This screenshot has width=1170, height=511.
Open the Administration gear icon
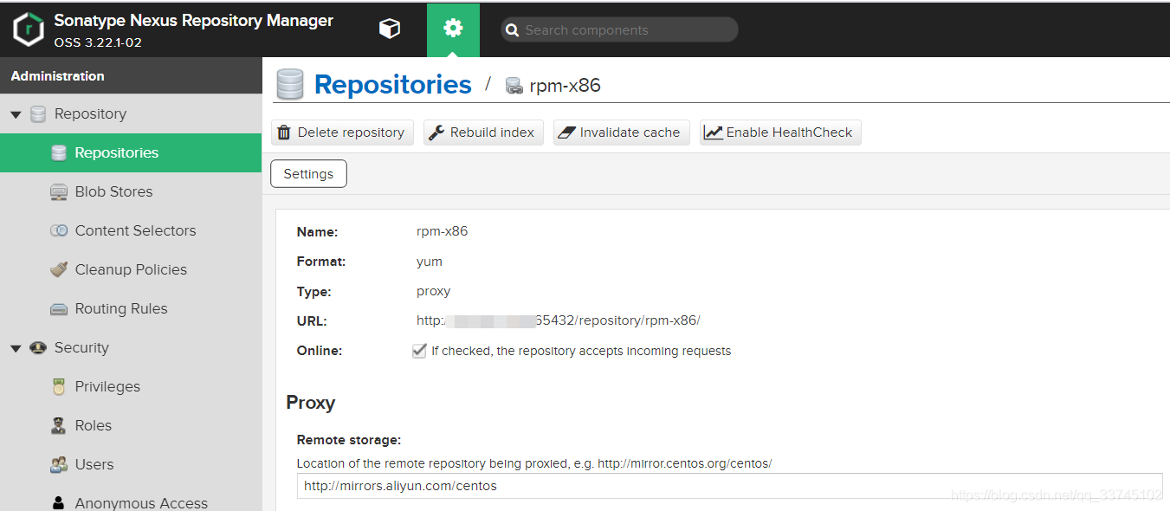click(x=453, y=29)
